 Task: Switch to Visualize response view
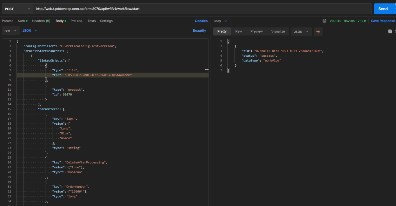(x=278, y=31)
